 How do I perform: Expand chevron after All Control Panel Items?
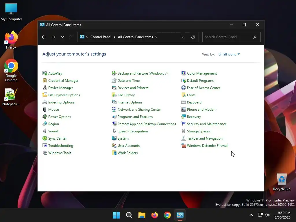click(156, 37)
